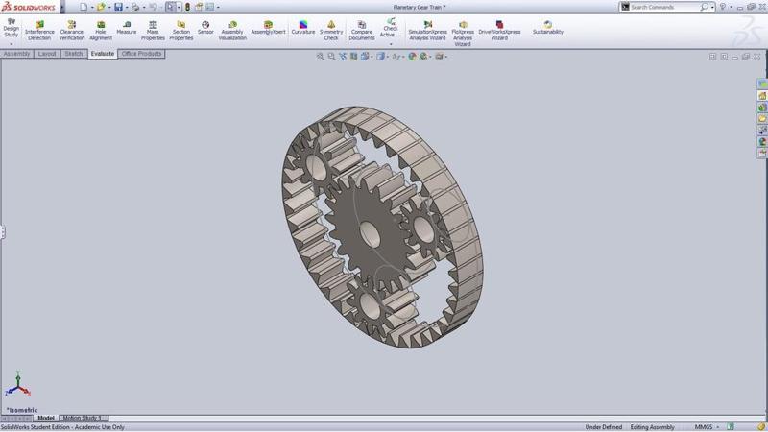
Task: Click the Undo arrow
Action: [153, 7]
